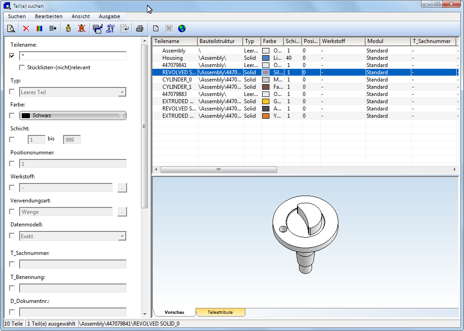The width and height of the screenshot is (464, 331).
Task: Click the browse button next to Verwendungsart
Action: point(122,212)
